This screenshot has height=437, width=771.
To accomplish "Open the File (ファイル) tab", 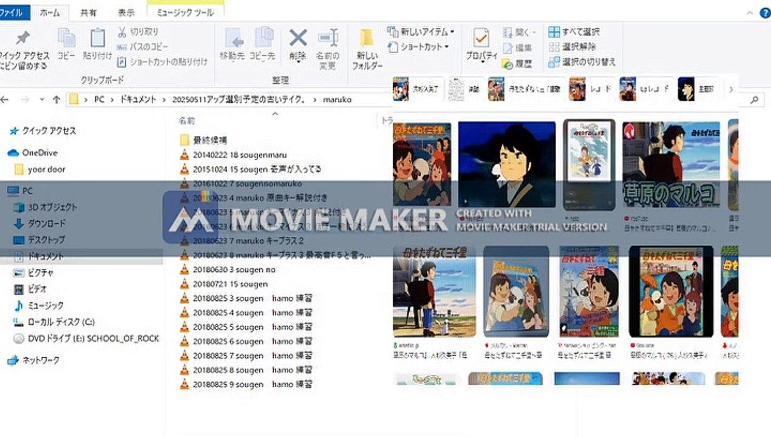I will 11,12.
